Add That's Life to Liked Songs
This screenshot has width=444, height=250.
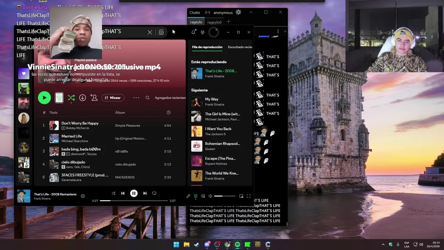pyautogui.click(x=83, y=196)
